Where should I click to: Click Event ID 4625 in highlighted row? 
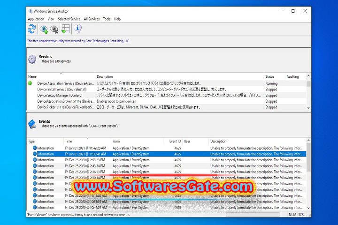pyautogui.click(x=177, y=154)
